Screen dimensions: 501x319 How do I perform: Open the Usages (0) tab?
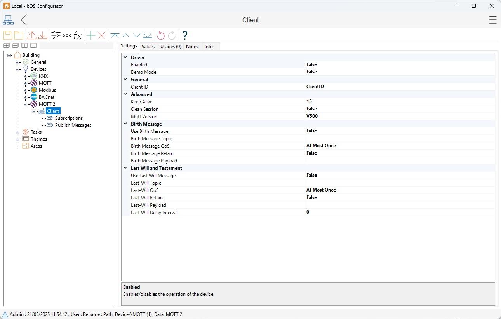(x=171, y=47)
